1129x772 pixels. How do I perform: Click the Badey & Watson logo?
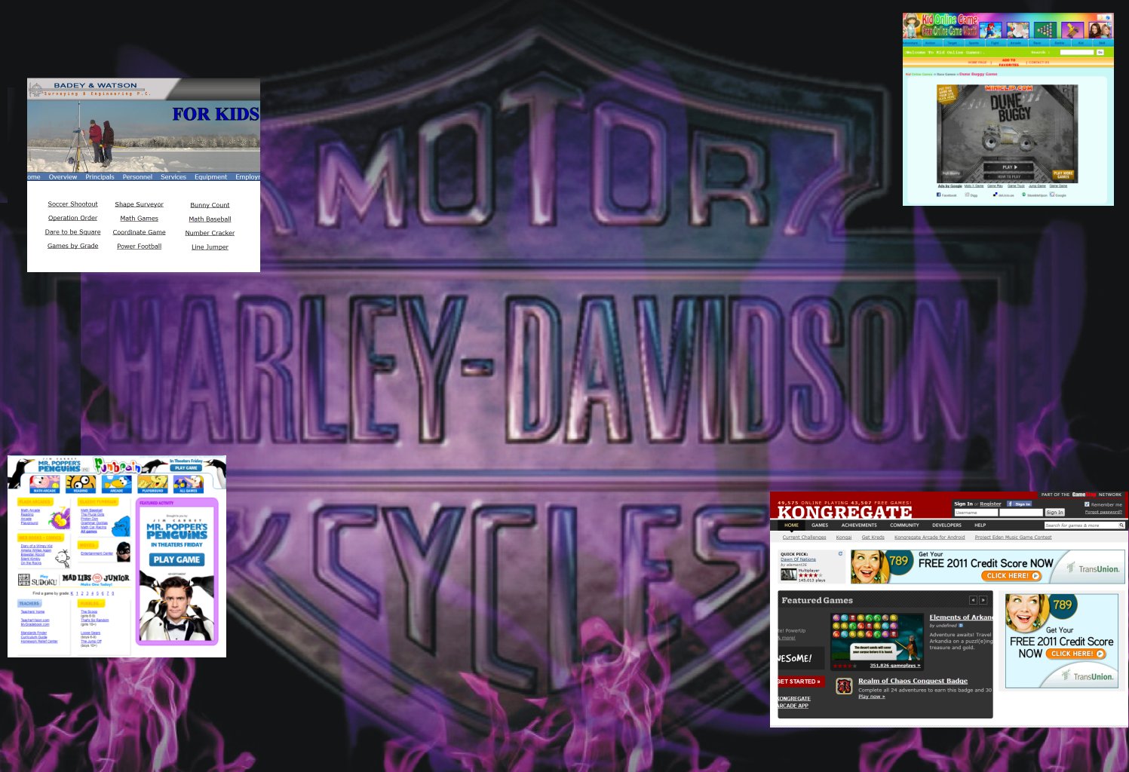[x=89, y=89]
